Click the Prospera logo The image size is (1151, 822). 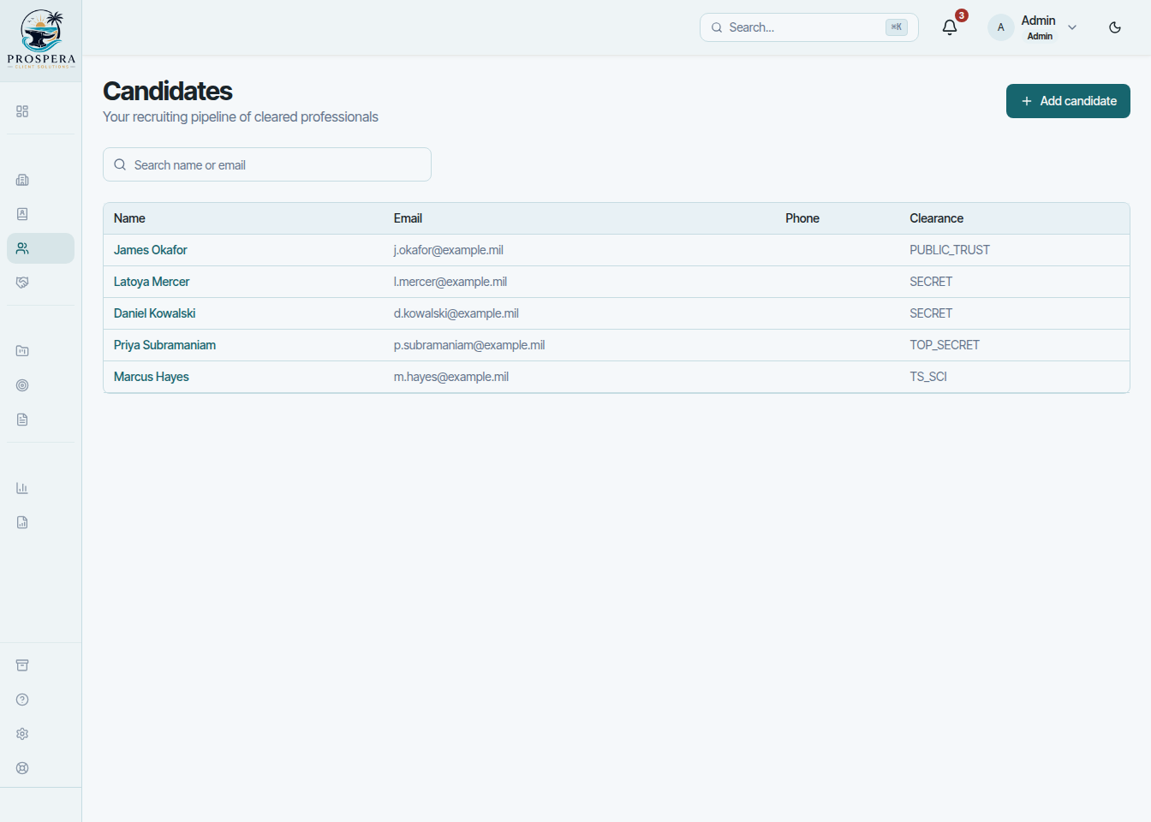tap(41, 39)
